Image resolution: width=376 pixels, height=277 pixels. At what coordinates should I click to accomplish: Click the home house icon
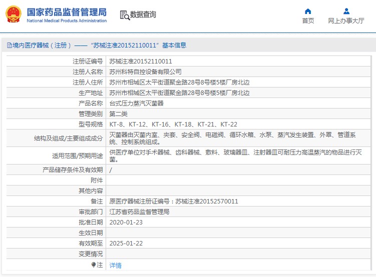[308, 11]
